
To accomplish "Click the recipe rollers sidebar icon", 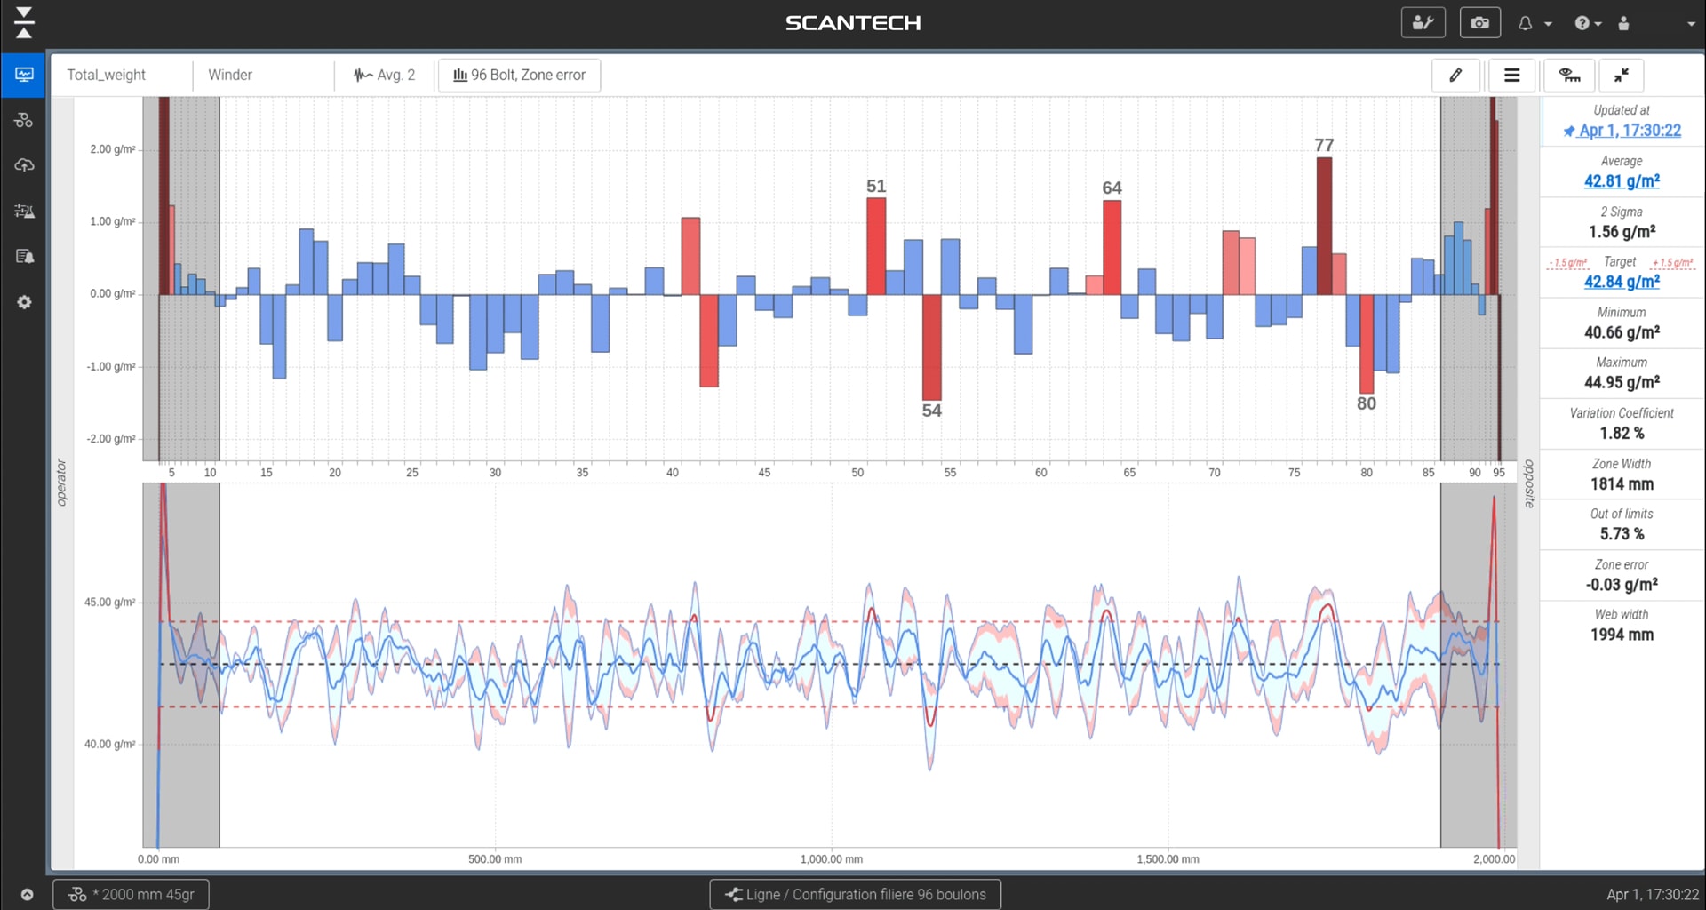I will 24,120.
